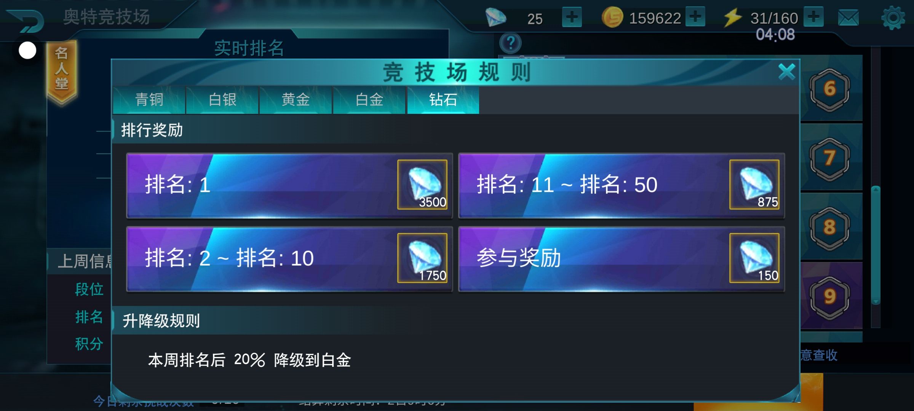This screenshot has height=411, width=914.
Task: Select the 白金 tier tab
Action: click(369, 100)
